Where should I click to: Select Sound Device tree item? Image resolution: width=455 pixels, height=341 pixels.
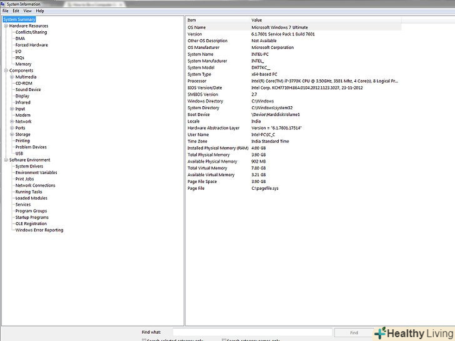[x=28, y=89]
